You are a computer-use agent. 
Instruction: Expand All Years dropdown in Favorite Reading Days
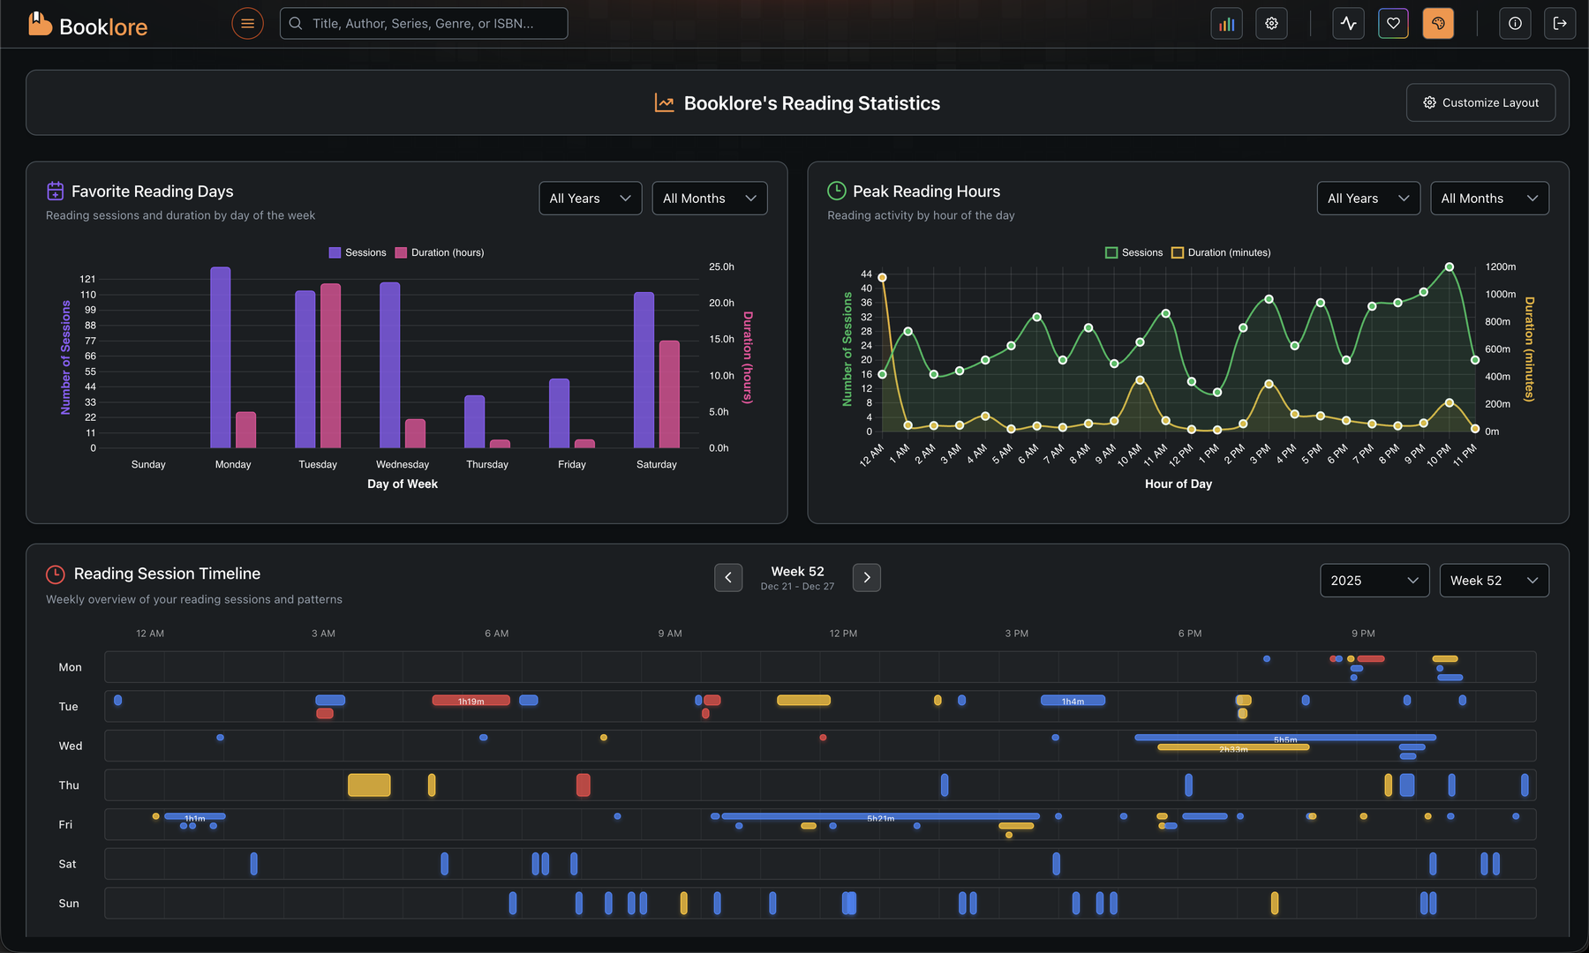pyautogui.click(x=590, y=199)
